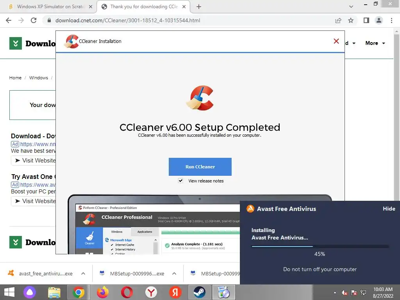Viewport: 400px width, 300px height.
Task: Reload the current page
Action: [x=34, y=20]
